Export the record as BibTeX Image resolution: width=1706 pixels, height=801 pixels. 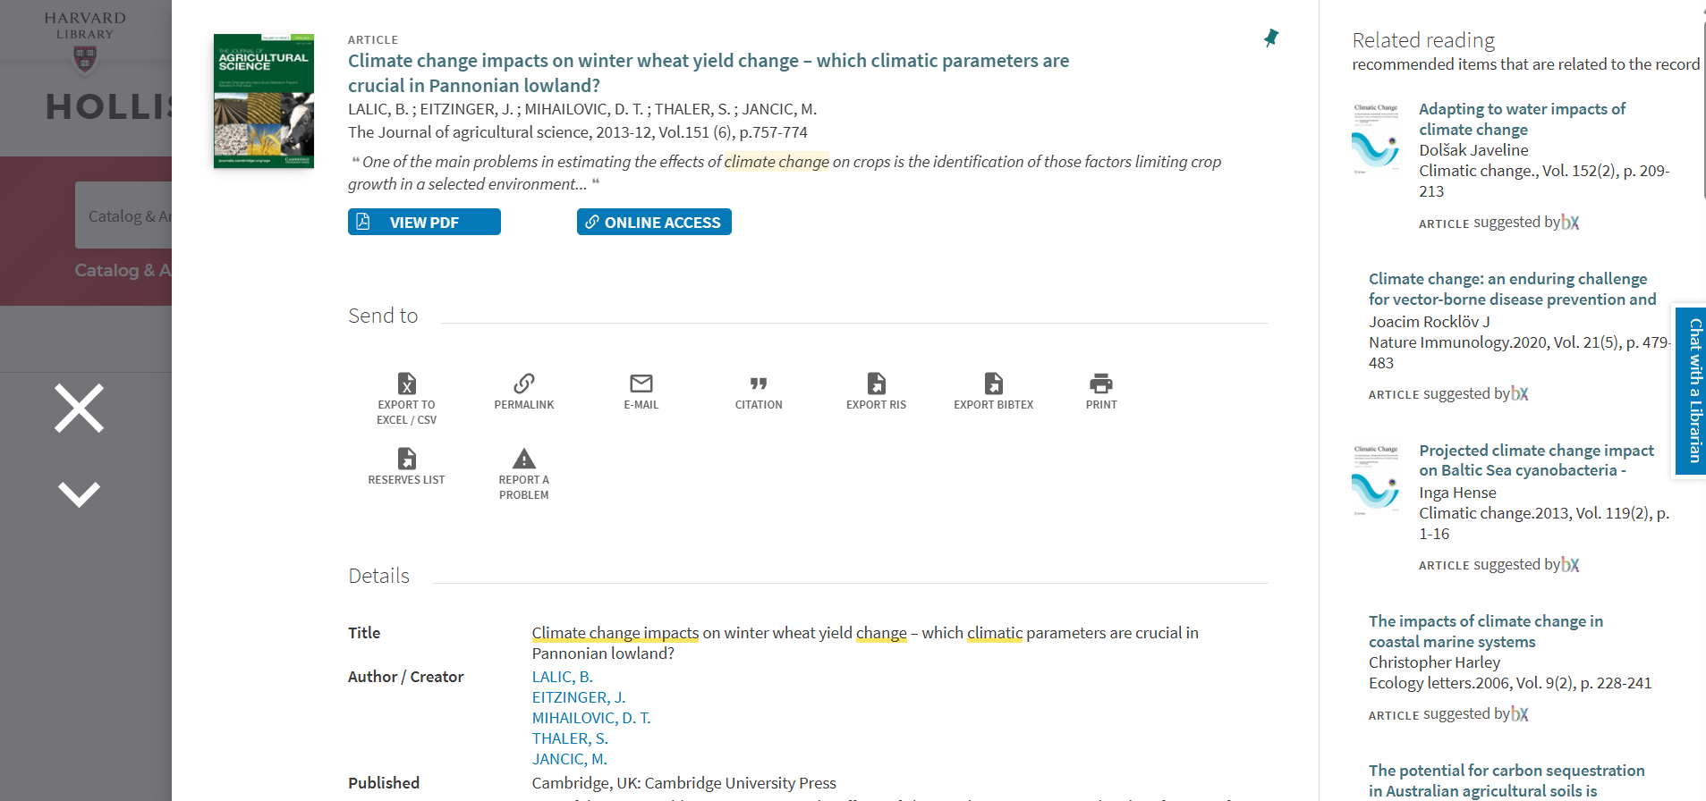tap(993, 384)
